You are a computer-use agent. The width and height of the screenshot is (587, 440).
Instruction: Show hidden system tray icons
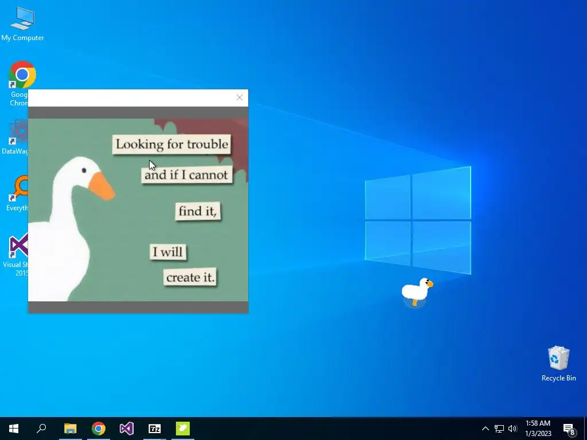[x=485, y=429]
